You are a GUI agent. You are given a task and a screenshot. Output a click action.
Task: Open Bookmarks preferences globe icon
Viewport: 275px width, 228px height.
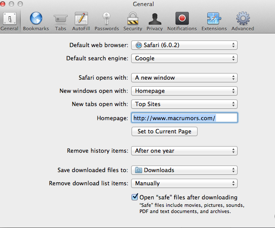point(36,18)
